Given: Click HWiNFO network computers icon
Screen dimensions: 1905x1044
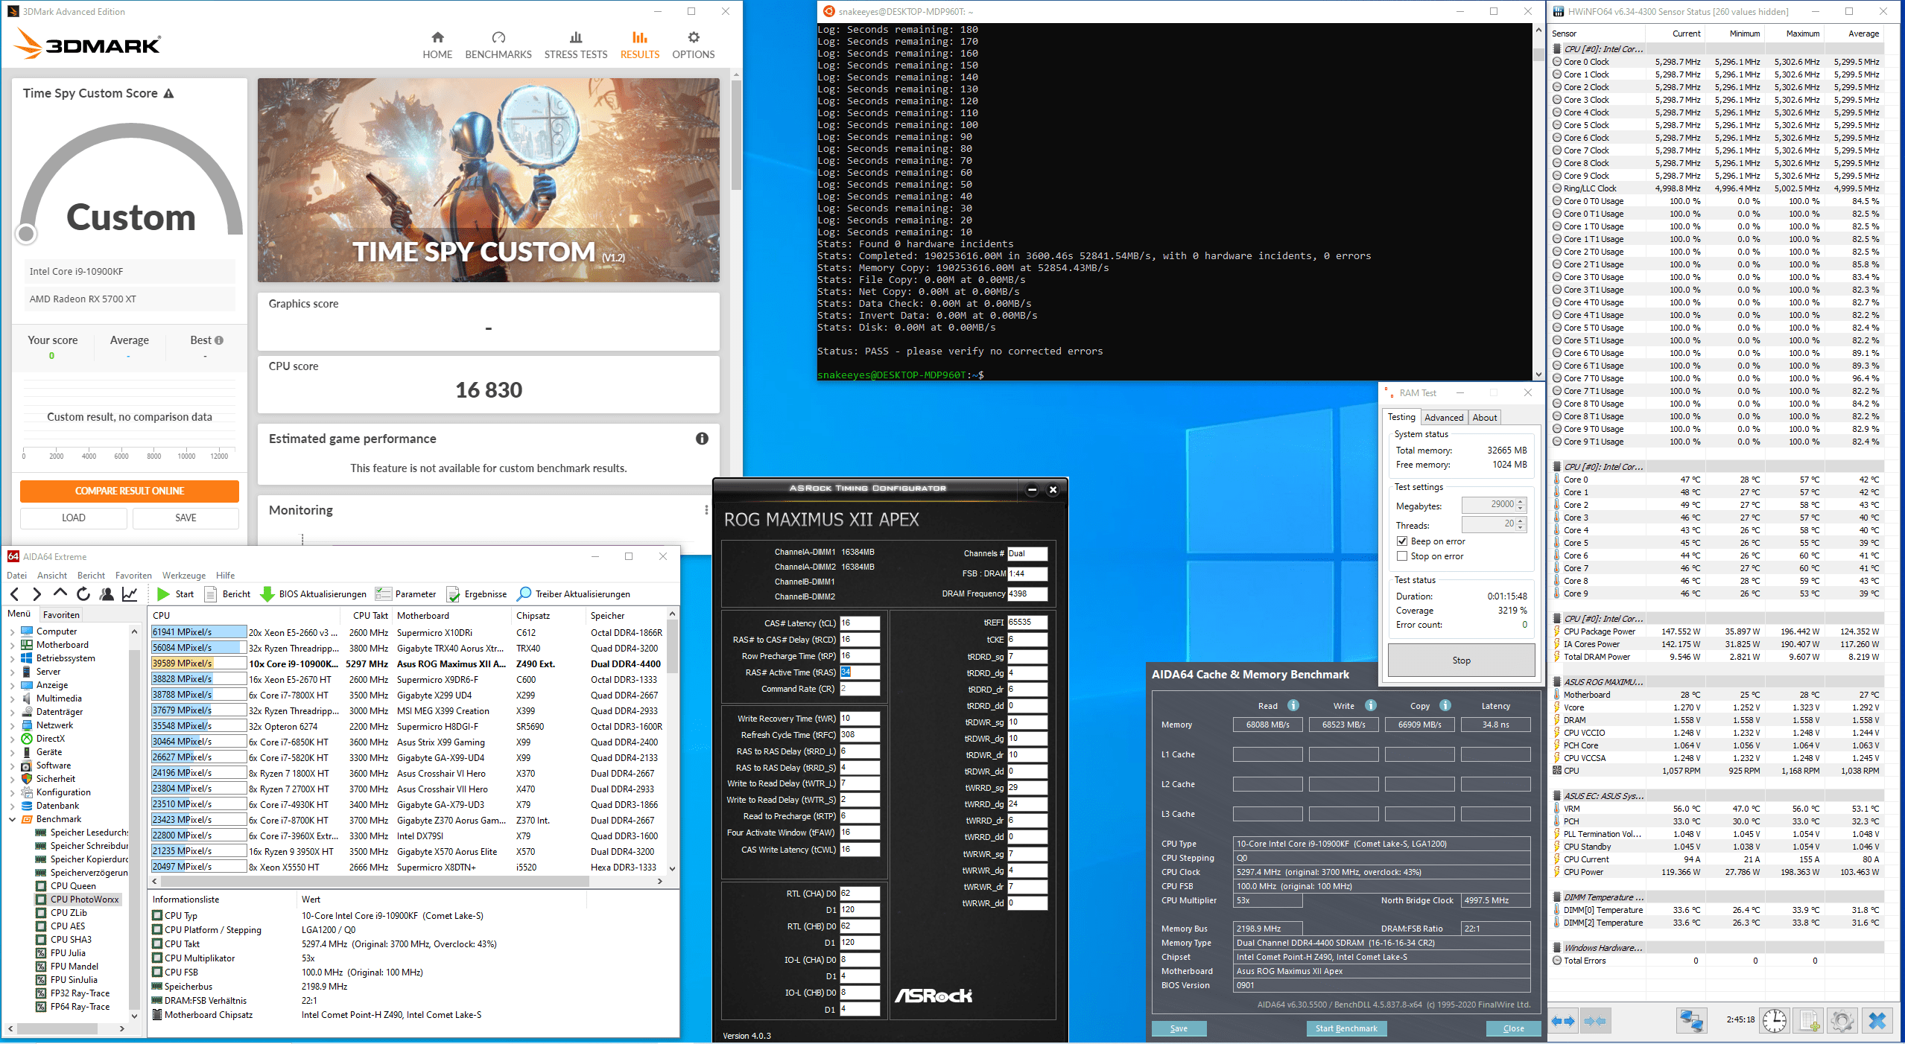Looking at the screenshot, I should point(1691,1020).
